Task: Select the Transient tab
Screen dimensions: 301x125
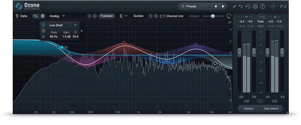Action: [107, 16]
